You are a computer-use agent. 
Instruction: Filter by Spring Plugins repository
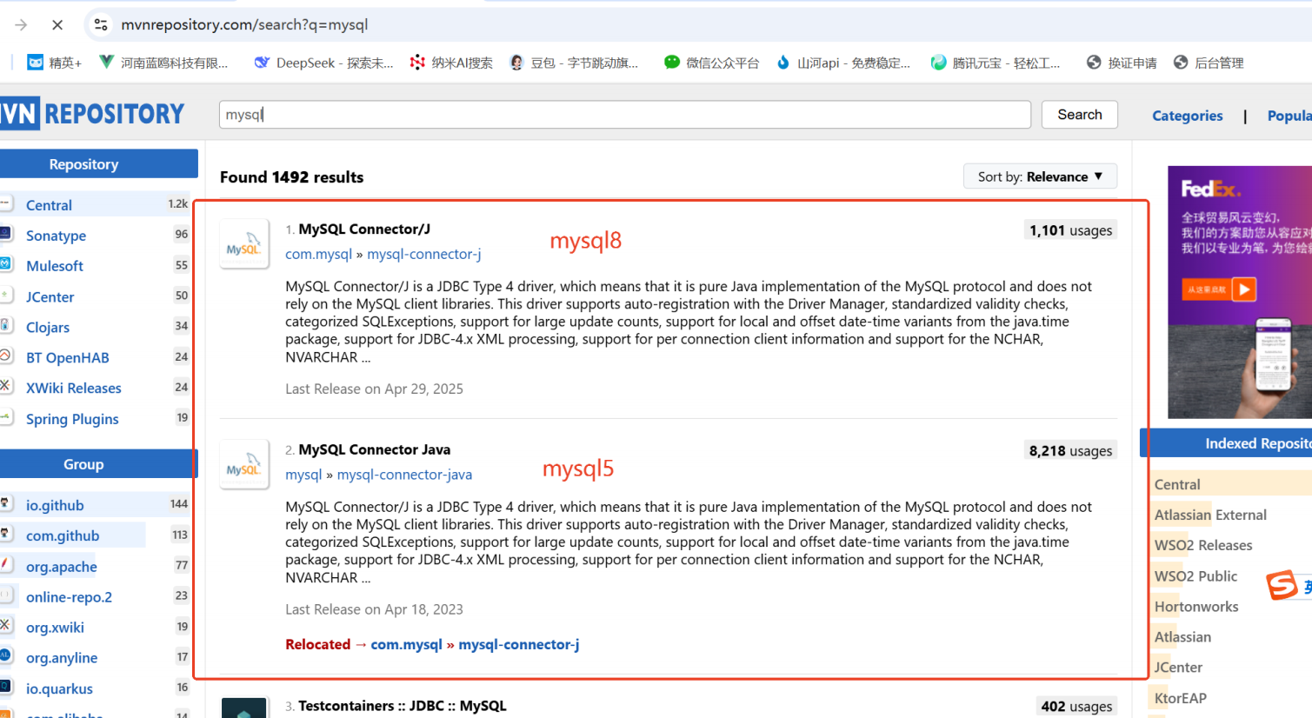pyautogui.click(x=72, y=419)
